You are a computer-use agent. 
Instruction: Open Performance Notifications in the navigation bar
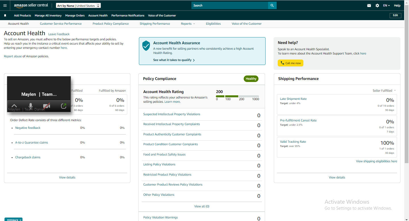coord(128,16)
